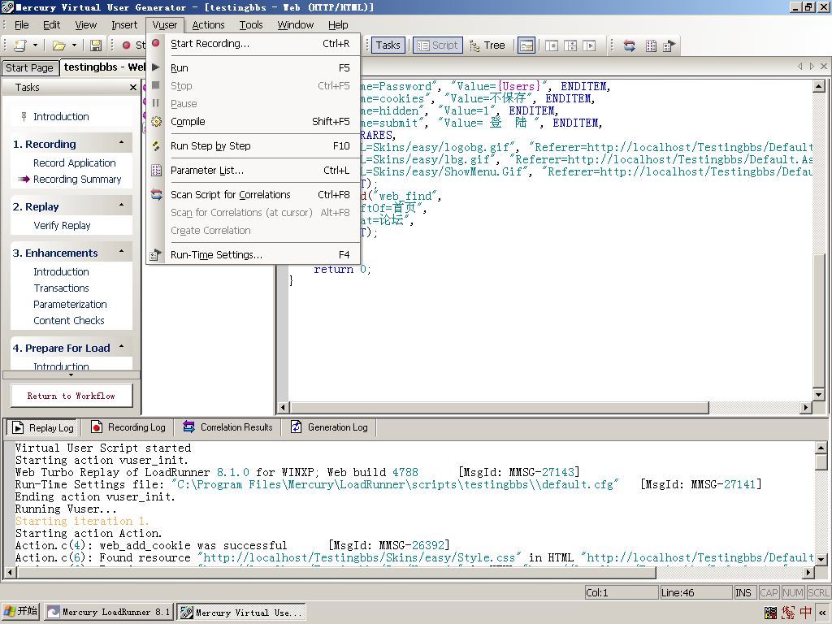Screen dimensions: 832x624
Task: Close the Tasks pane with its X
Action: coord(133,88)
